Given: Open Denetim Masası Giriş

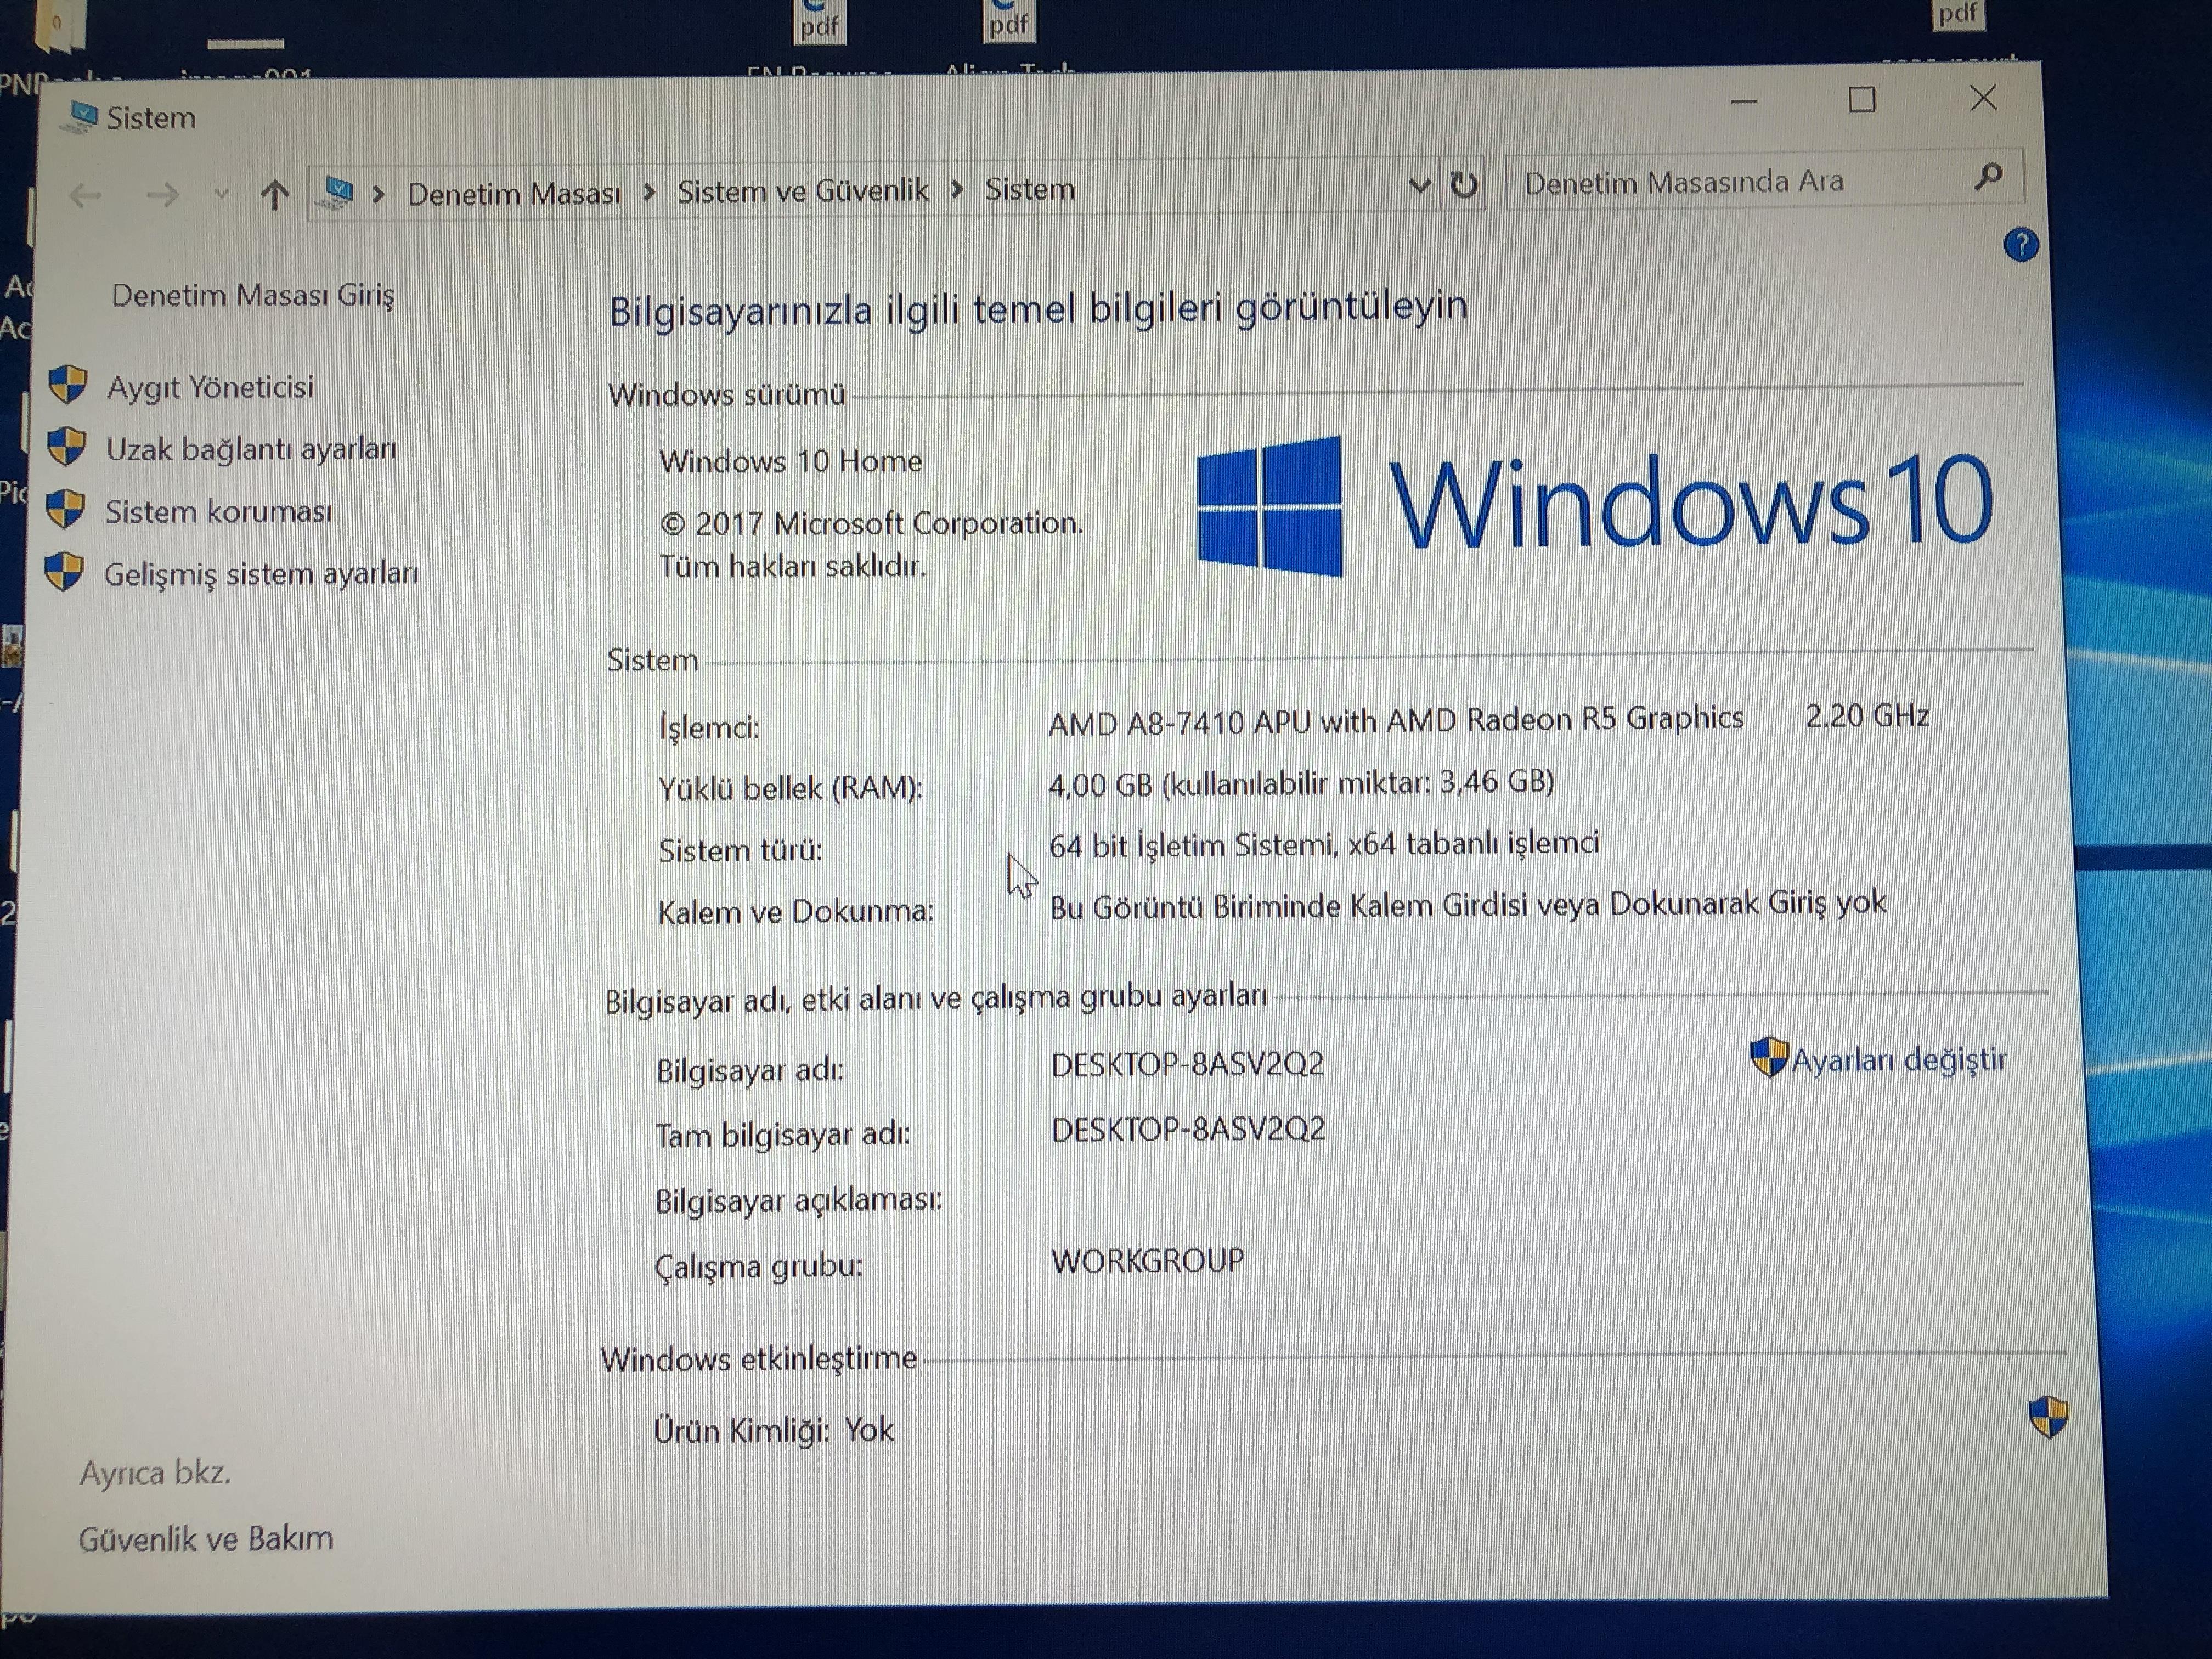Looking at the screenshot, I should point(253,295).
